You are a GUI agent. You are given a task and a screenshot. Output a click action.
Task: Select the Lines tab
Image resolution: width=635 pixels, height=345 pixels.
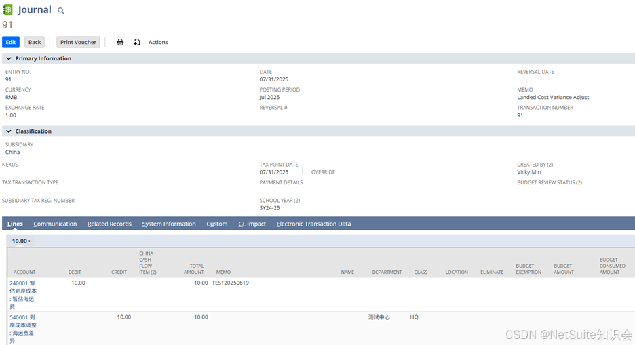15,224
